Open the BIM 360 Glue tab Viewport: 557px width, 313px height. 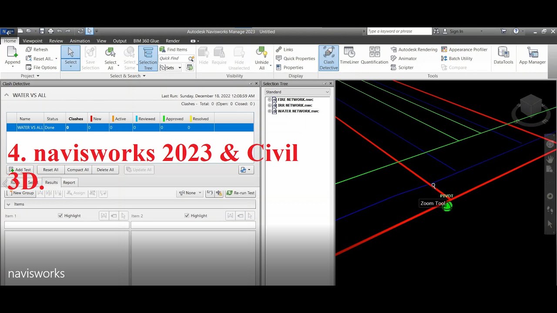click(x=146, y=41)
